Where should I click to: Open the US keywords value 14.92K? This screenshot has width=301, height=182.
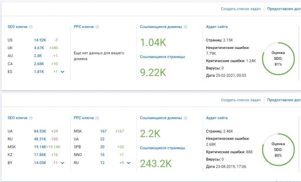click(x=40, y=40)
